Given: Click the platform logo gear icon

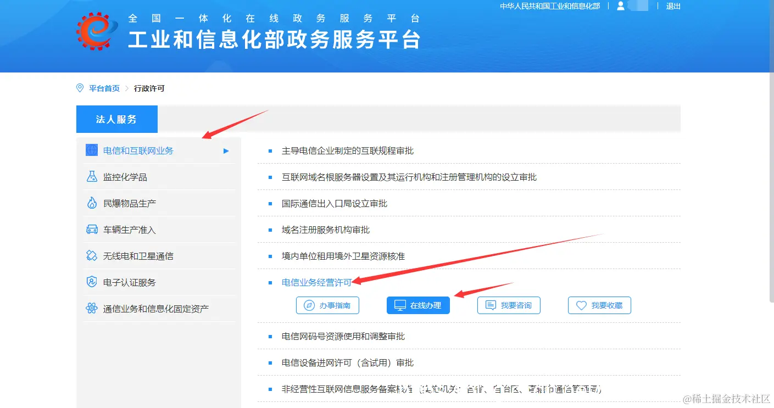Looking at the screenshot, I should click(94, 31).
